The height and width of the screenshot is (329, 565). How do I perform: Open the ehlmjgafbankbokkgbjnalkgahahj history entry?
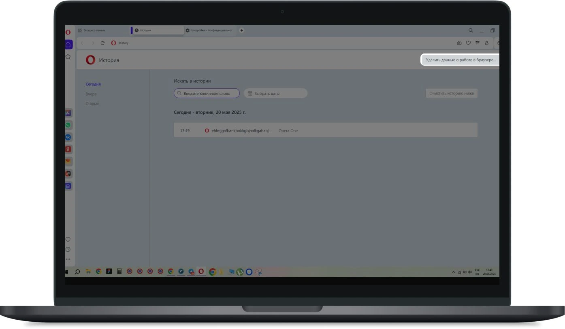pyautogui.click(x=241, y=131)
